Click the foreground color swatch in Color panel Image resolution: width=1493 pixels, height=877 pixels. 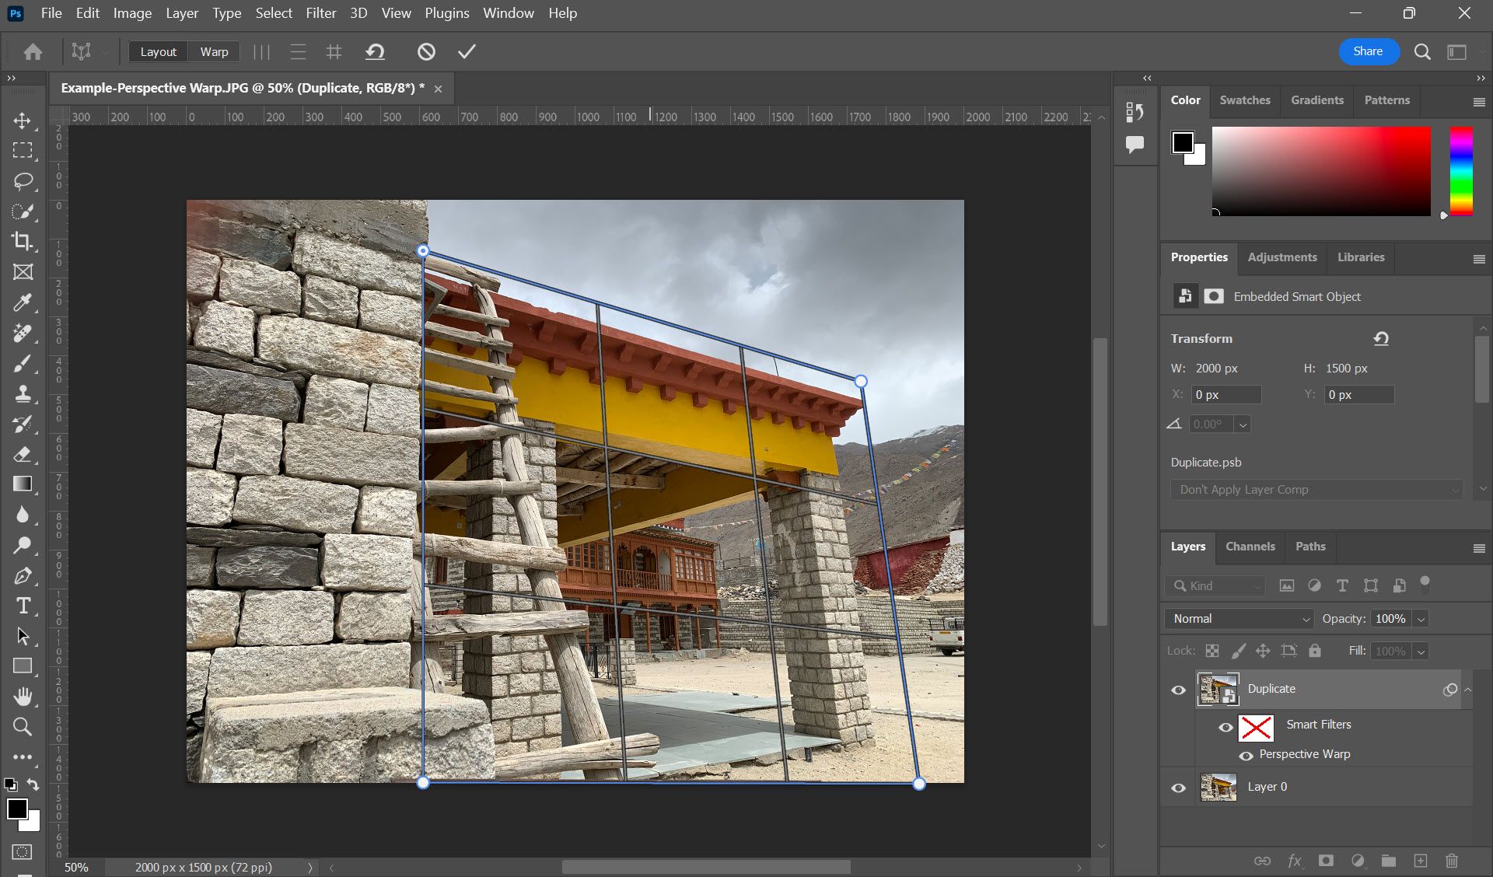(x=1183, y=142)
